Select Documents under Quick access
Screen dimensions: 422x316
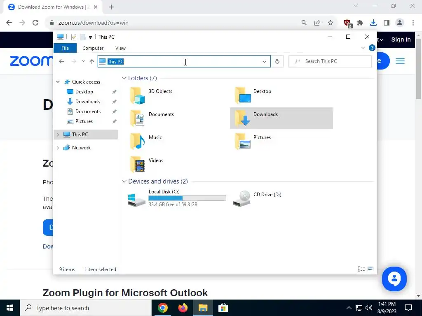[x=88, y=112]
